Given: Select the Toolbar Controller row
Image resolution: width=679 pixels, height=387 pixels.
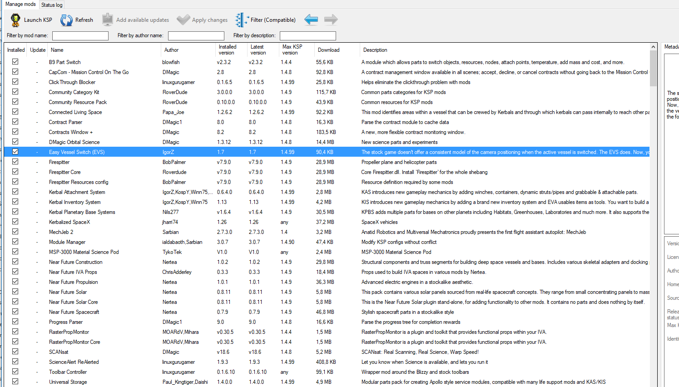Looking at the screenshot, I should click(327, 372).
